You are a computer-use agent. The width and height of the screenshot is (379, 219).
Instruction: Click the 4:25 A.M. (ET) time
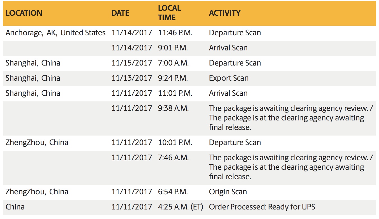point(180,207)
